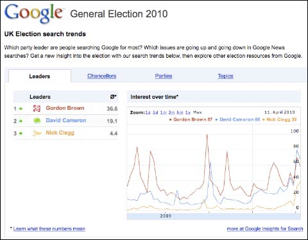This screenshot has width=308, height=240.
Task: Open more at Google Insights for Search
Action: pyautogui.click(x=265, y=228)
